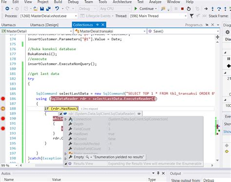The height and width of the screenshot is (182, 231).
Task: Click the Open File folder icon
Action: pos(36,9)
